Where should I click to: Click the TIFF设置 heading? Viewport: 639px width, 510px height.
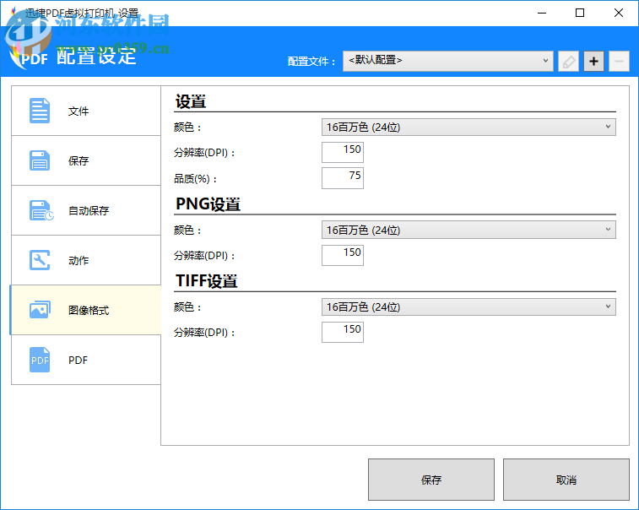pos(206,281)
